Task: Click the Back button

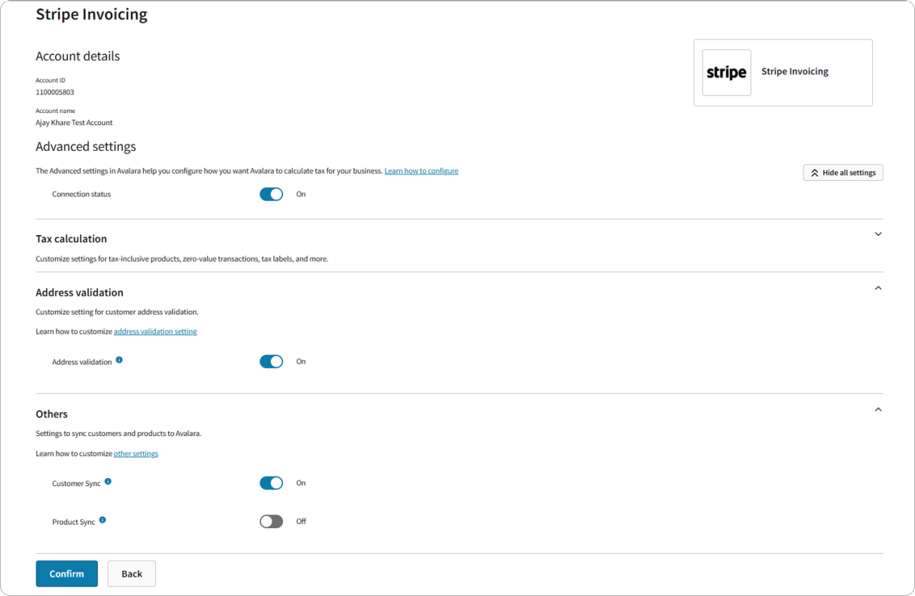Action: pyautogui.click(x=132, y=574)
